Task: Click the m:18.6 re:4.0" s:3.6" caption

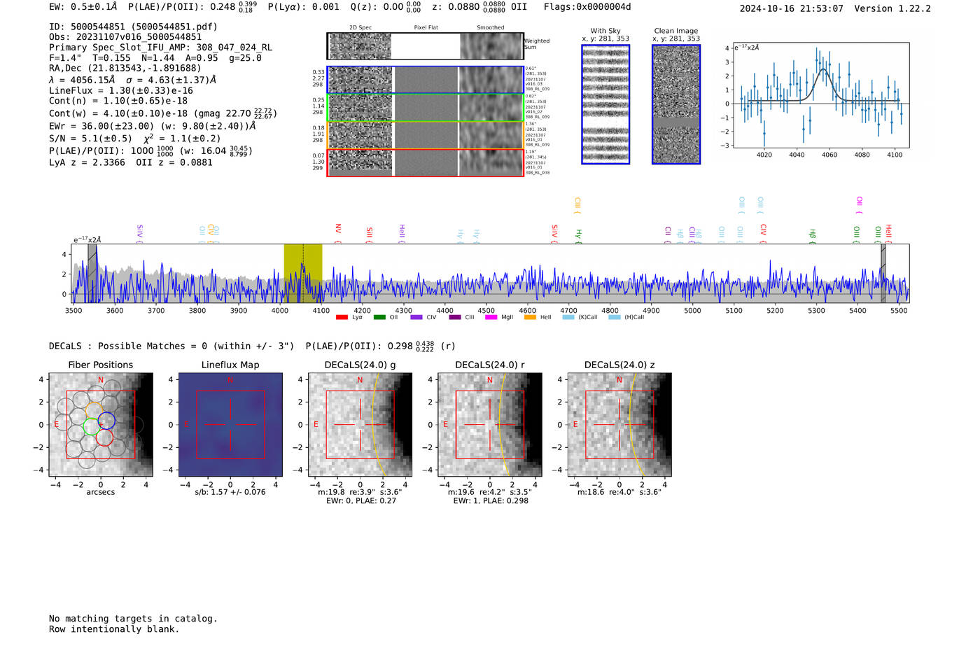Action: (619, 492)
